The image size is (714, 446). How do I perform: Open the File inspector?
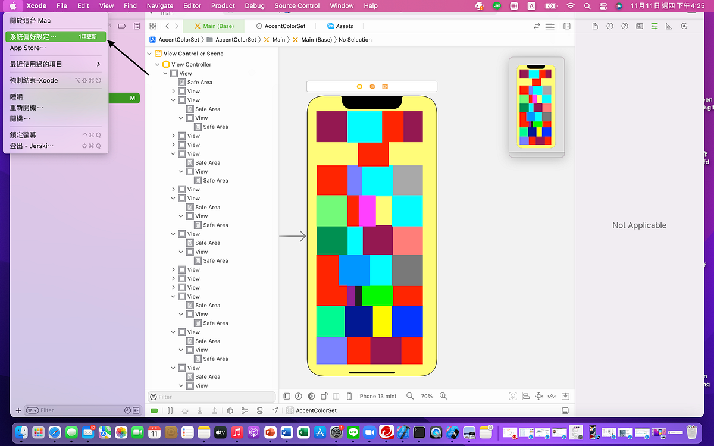pyautogui.click(x=596, y=26)
